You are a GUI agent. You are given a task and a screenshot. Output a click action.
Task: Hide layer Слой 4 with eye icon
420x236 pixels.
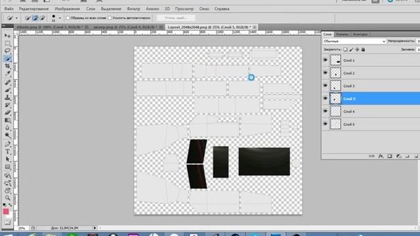click(325, 111)
